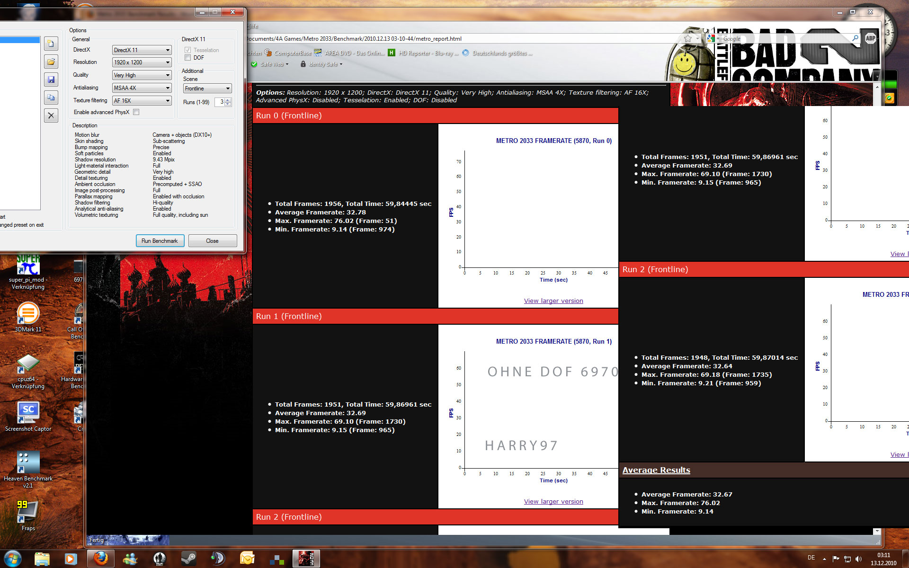Click the Google search magnifier icon

click(856, 38)
